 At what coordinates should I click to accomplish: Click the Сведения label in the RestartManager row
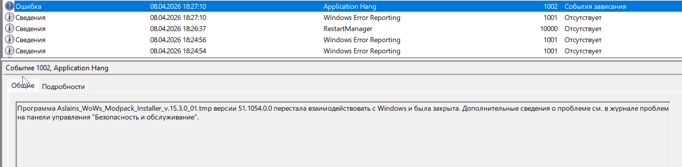point(31,29)
